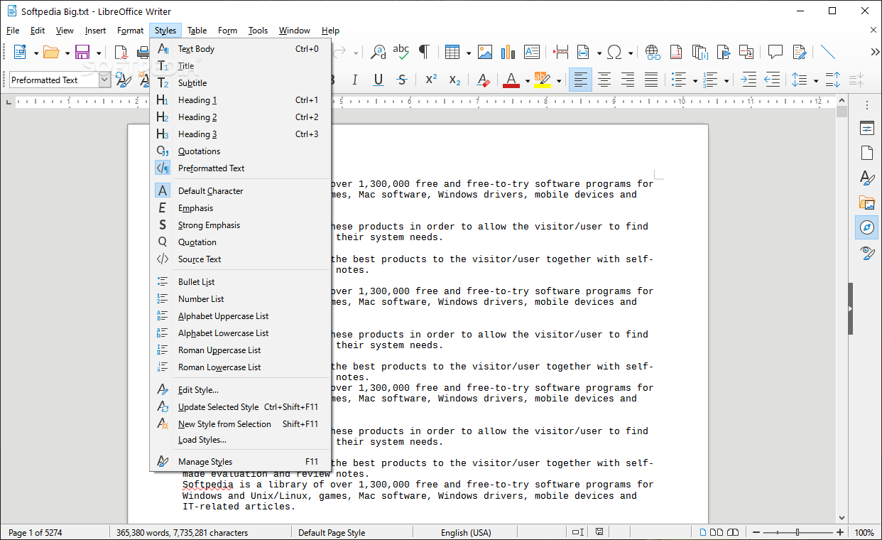Choose Heading 1 from Styles menu

pos(240,100)
